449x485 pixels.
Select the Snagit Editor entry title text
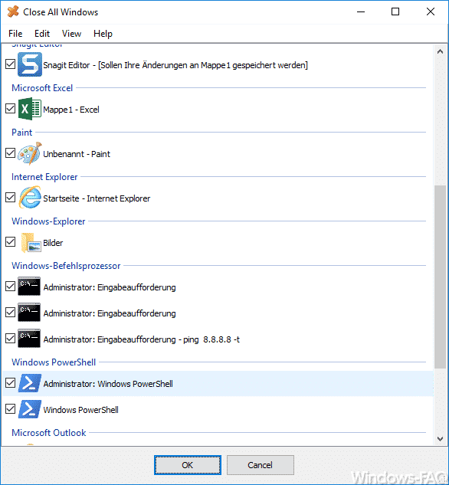point(175,65)
